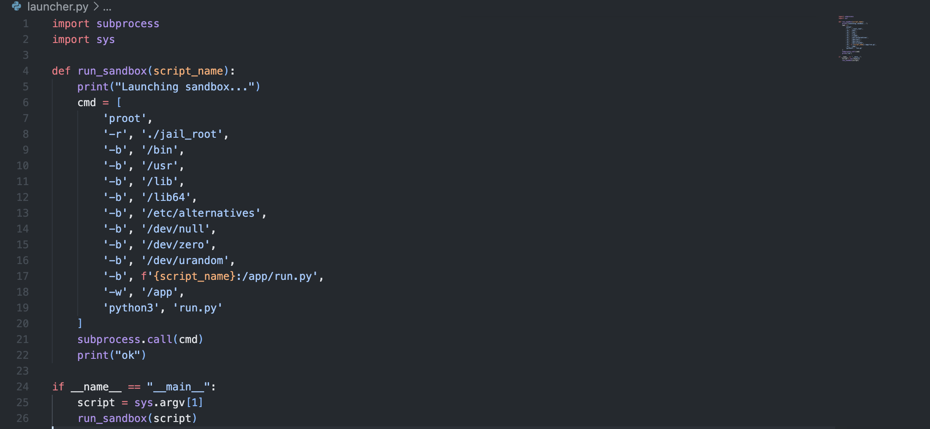This screenshot has height=429, width=930.
Task: Place cursor on print("ok") line
Action: (112, 355)
